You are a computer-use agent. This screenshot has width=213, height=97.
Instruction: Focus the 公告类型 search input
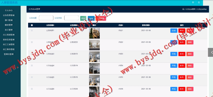click(71, 18)
